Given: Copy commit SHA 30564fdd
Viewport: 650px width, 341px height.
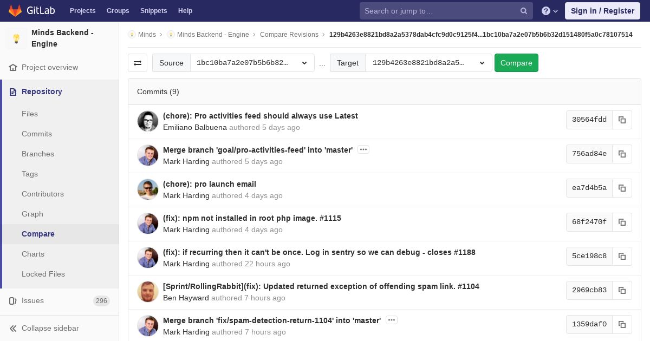Looking at the screenshot, I should pyautogui.click(x=622, y=120).
